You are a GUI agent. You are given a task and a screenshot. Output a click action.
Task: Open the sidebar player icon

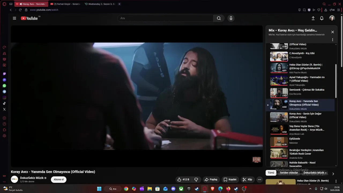[x=4, y=118]
